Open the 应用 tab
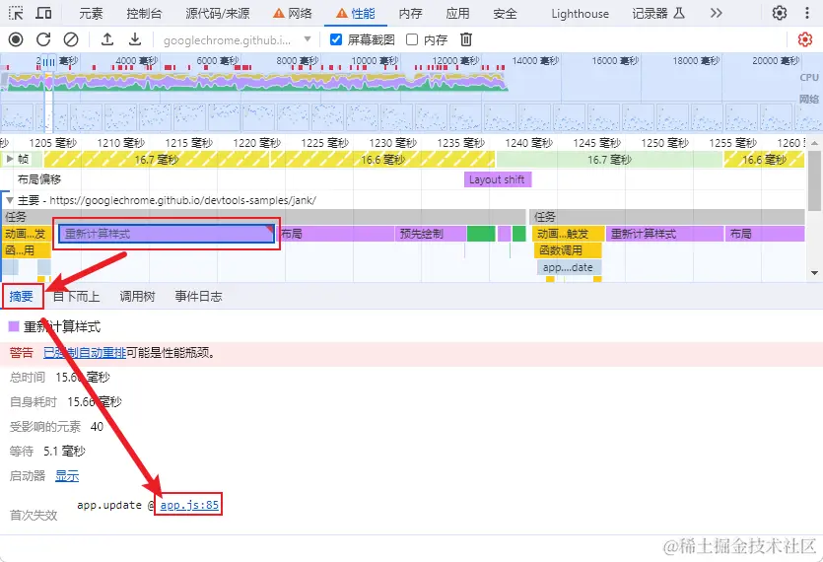Image resolution: width=823 pixels, height=562 pixels. click(x=457, y=14)
